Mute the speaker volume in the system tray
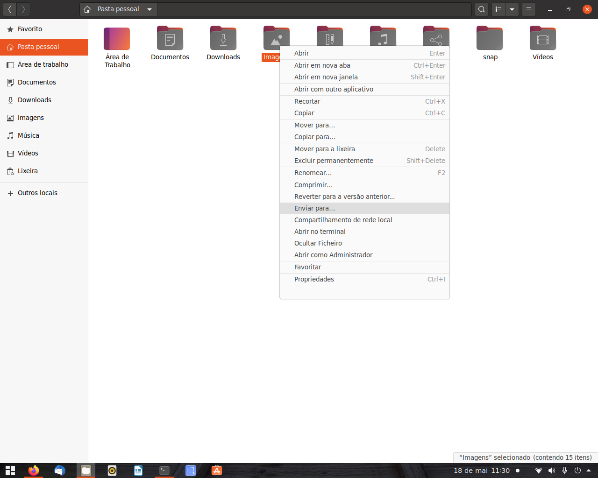Image resolution: width=598 pixels, height=478 pixels. [552, 471]
